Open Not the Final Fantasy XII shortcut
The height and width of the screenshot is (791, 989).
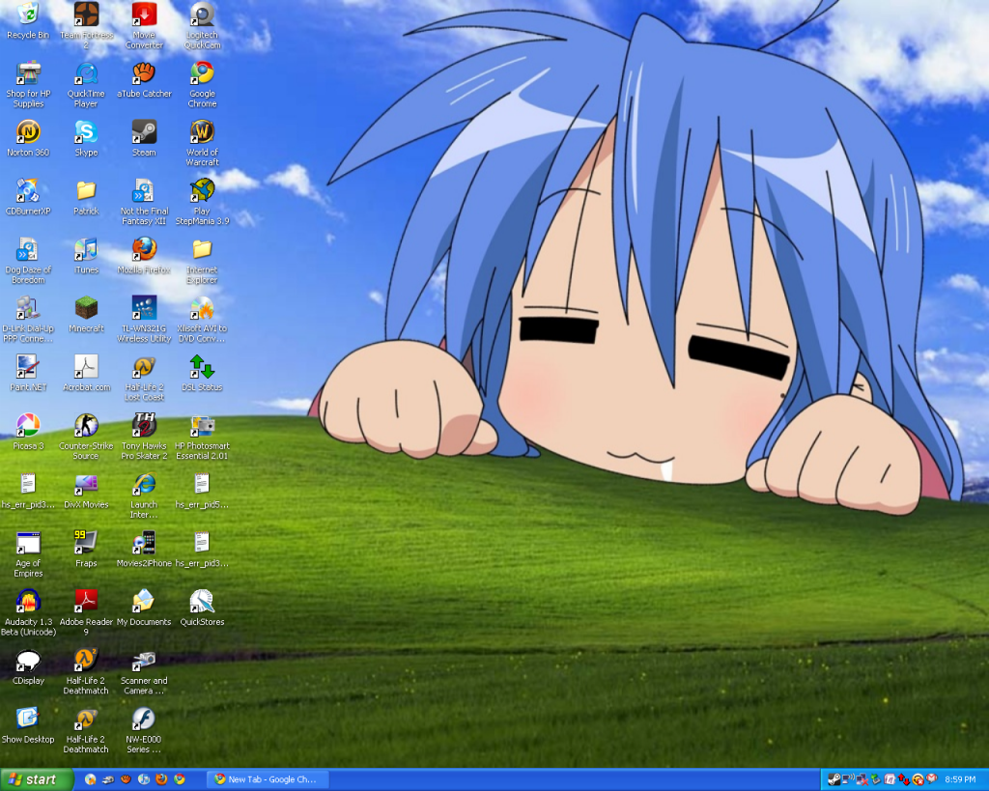click(x=144, y=202)
